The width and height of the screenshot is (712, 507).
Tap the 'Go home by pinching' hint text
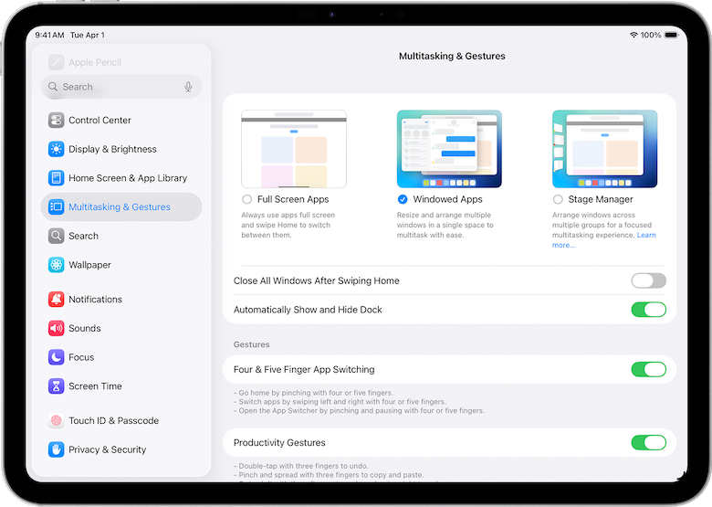coord(313,393)
